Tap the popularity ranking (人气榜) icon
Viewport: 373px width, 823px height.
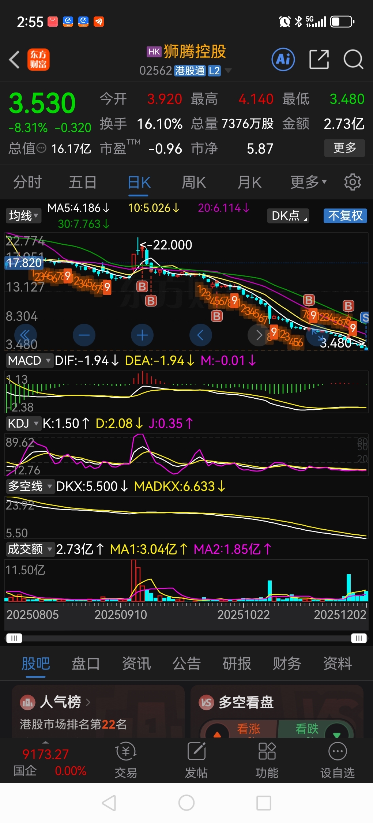click(28, 702)
